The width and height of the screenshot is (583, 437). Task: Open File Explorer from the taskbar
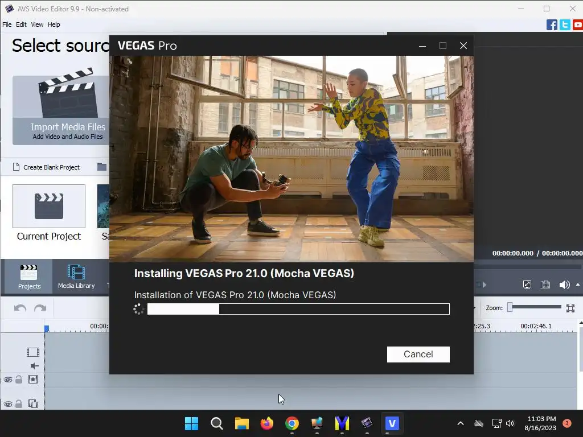(241, 423)
